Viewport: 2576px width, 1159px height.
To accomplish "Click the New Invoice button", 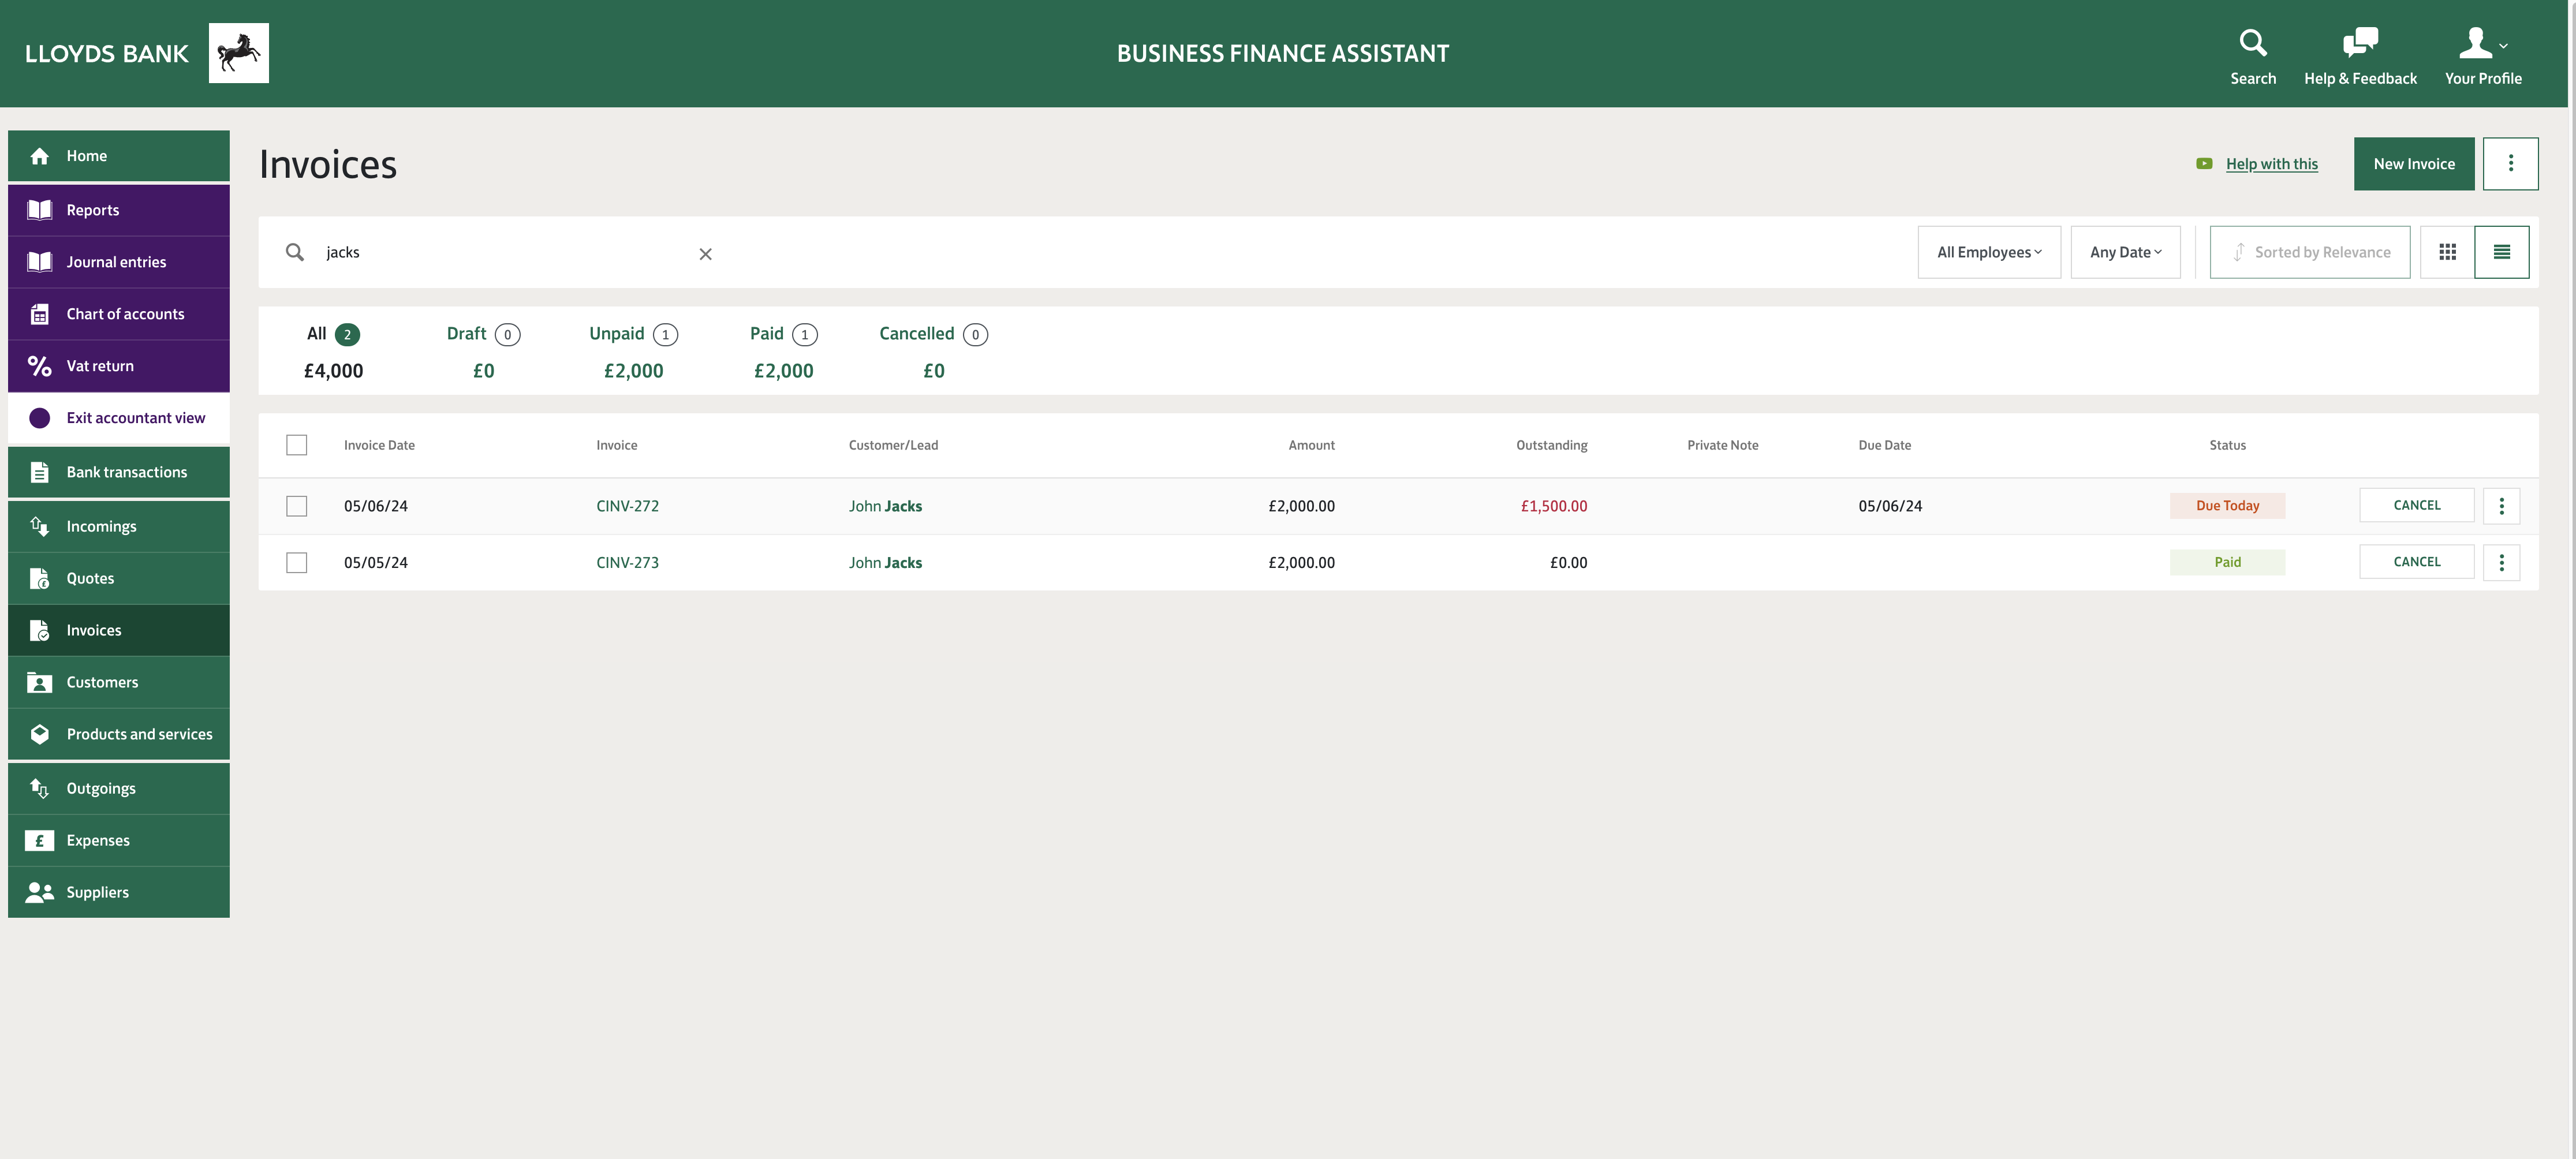I will [2413, 164].
